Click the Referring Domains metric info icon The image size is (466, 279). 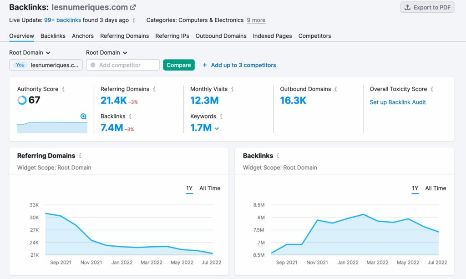pyautogui.click(x=154, y=89)
